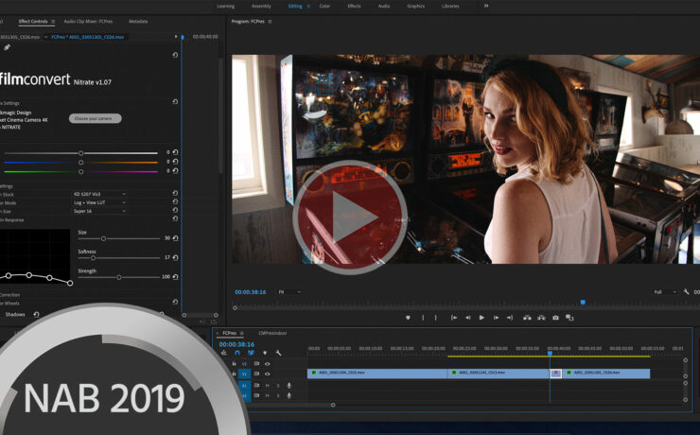700x435 pixels.
Task: Toggle insert sequences as nests icon
Action: pos(223,353)
